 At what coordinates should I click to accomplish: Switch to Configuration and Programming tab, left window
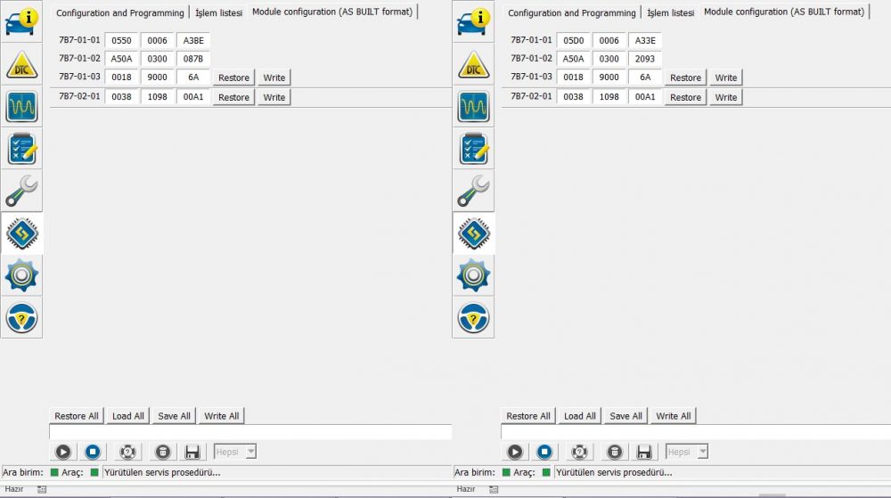pyautogui.click(x=120, y=12)
